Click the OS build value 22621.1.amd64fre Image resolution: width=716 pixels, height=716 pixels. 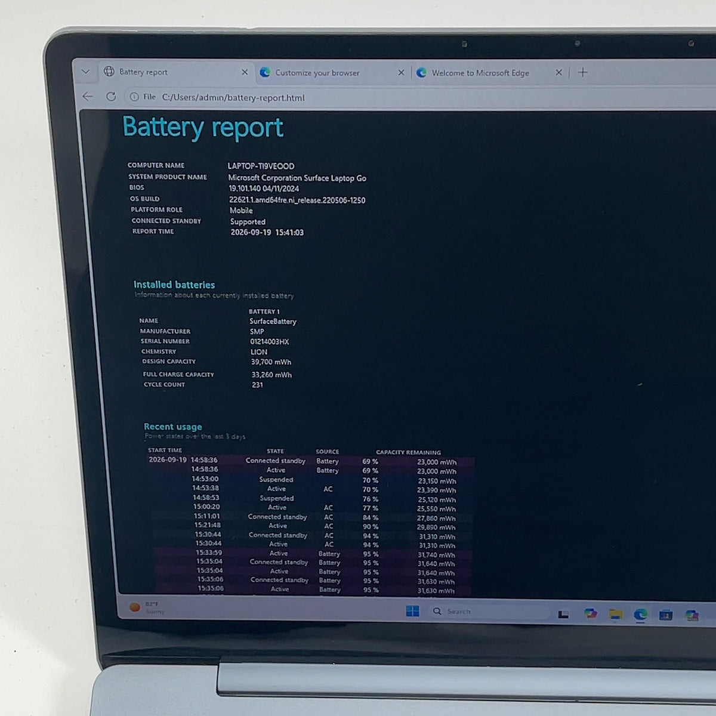click(297, 200)
